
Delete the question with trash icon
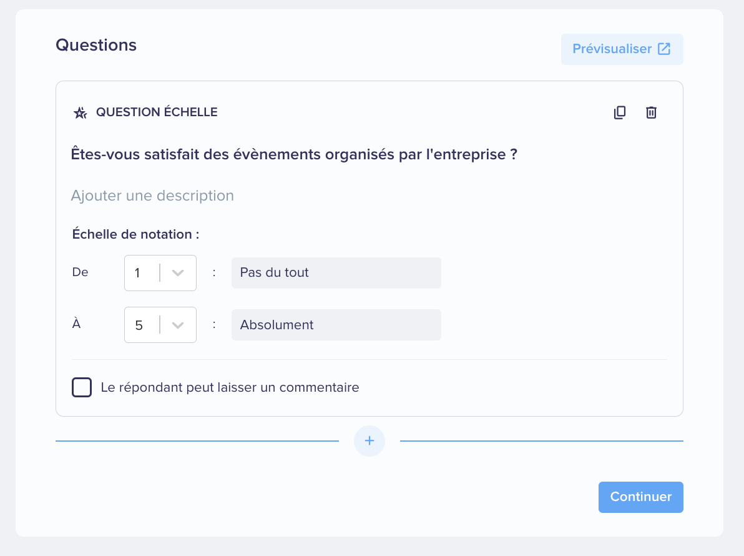pyautogui.click(x=651, y=112)
